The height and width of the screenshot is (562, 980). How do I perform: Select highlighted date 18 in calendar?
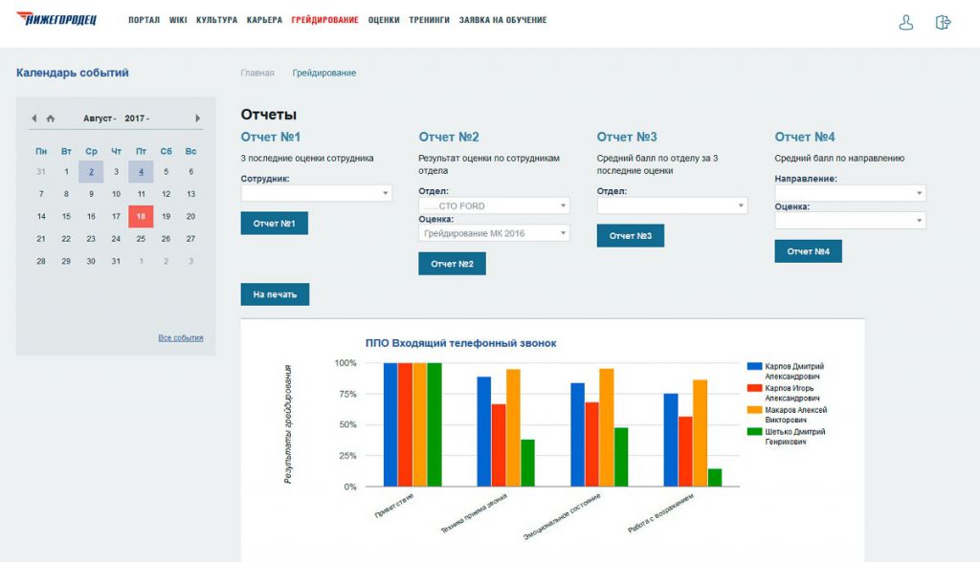click(x=141, y=217)
